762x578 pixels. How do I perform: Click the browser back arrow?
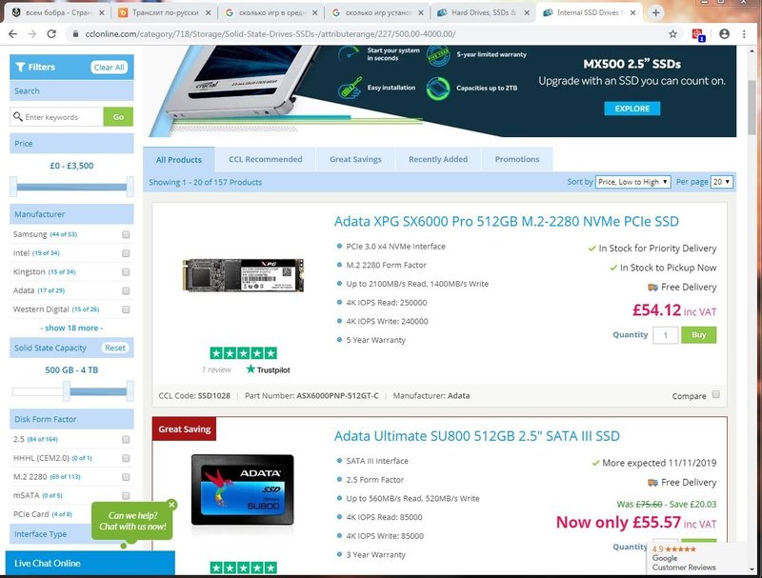(12, 33)
